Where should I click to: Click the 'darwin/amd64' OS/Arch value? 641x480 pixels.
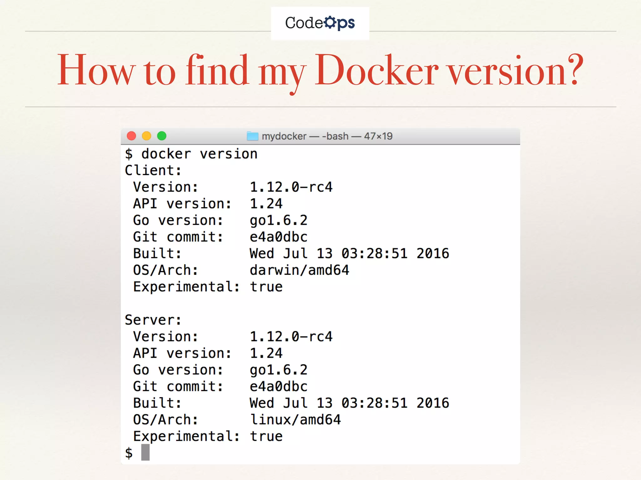300,270
